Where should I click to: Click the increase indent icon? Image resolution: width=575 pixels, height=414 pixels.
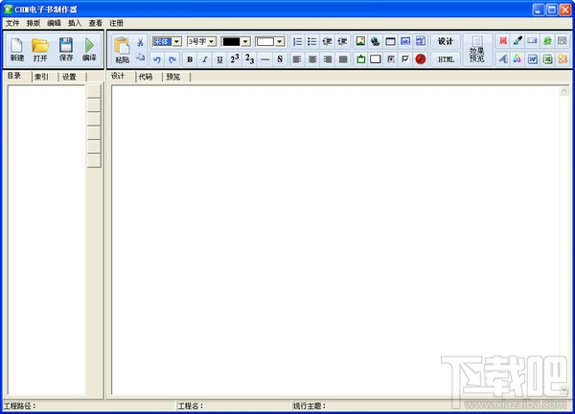(342, 42)
